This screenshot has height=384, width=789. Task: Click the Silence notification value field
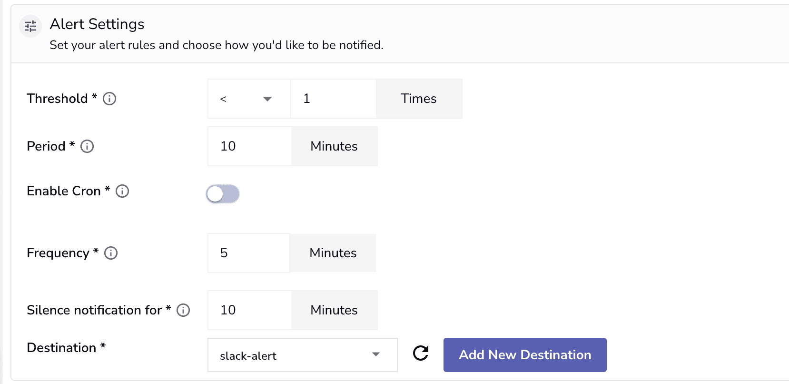249,310
